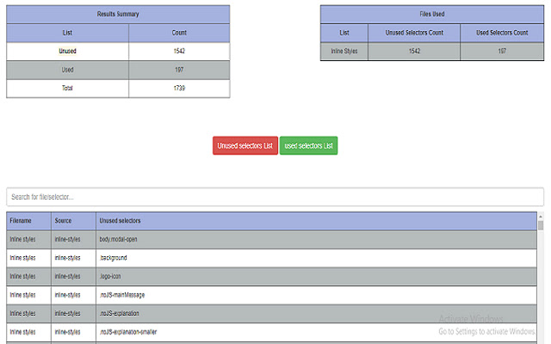
Task: Click the body.modal-open selector cell
Action: pyautogui.click(x=316, y=239)
